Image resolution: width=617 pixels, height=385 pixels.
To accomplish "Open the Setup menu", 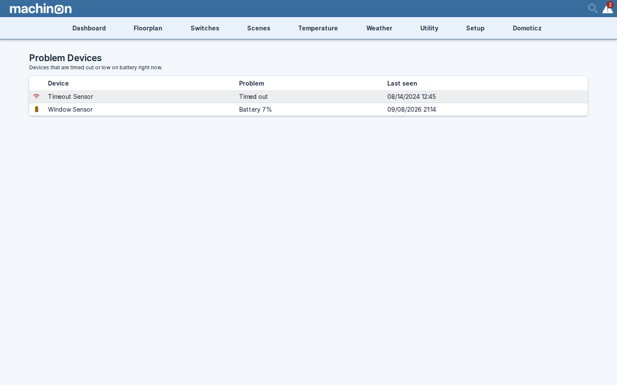I will tap(475, 28).
